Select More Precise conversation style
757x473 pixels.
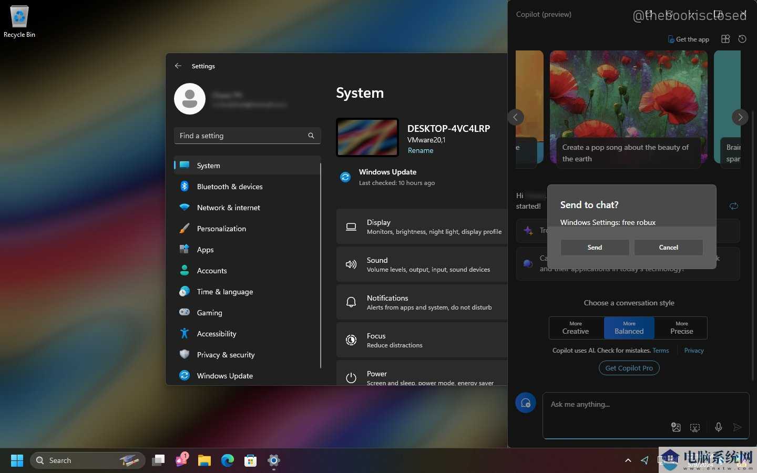681,328
